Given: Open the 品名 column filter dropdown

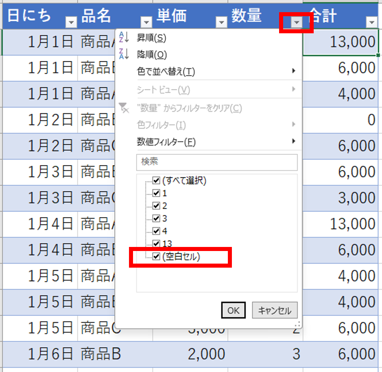Looking at the screenshot, I should point(147,22).
